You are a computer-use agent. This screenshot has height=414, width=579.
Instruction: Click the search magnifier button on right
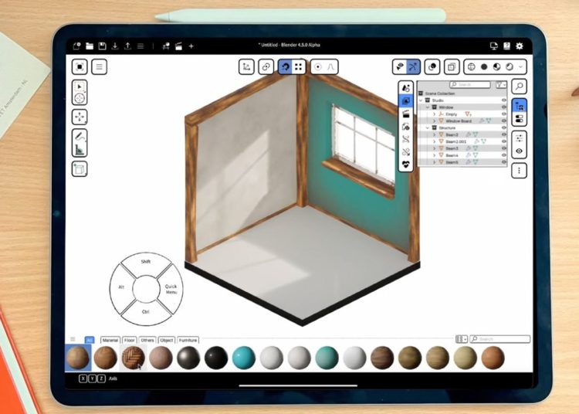click(520, 87)
